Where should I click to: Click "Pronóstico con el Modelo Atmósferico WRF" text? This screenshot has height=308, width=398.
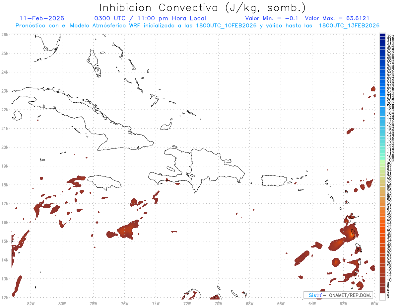pyautogui.click(x=78, y=26)
